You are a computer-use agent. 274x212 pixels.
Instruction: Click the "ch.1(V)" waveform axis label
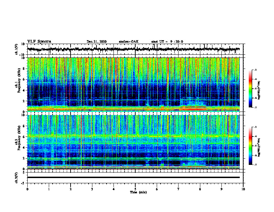point(17,49)
